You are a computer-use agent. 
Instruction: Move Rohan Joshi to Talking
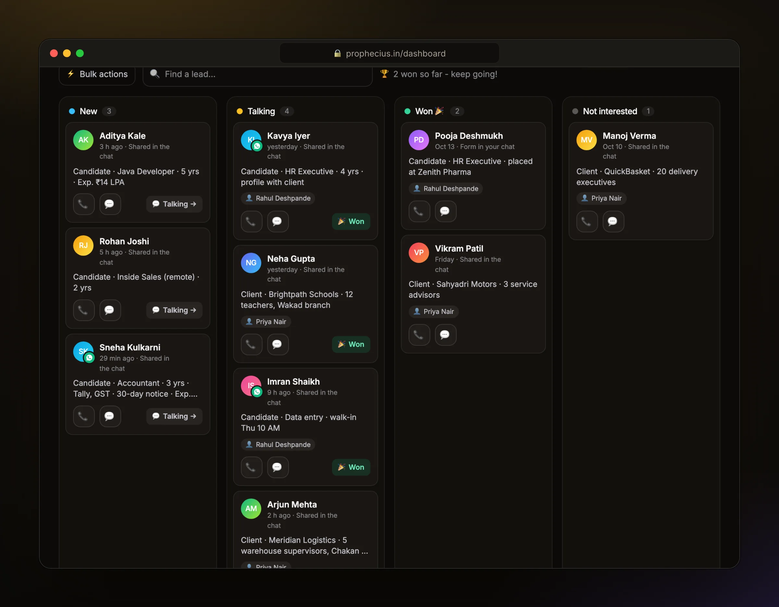pos(174,310)
